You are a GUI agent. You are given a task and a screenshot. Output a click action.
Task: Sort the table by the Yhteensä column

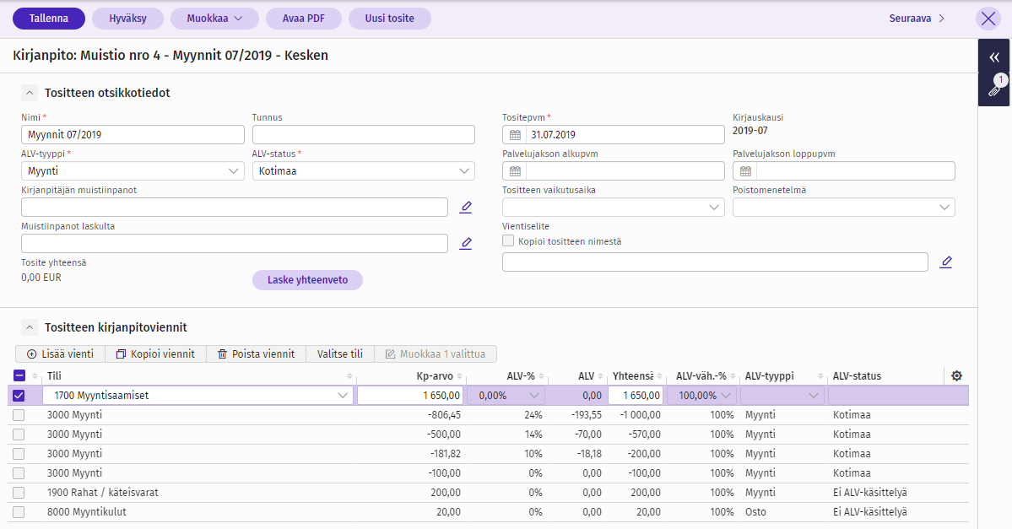(x=659, y=376)
